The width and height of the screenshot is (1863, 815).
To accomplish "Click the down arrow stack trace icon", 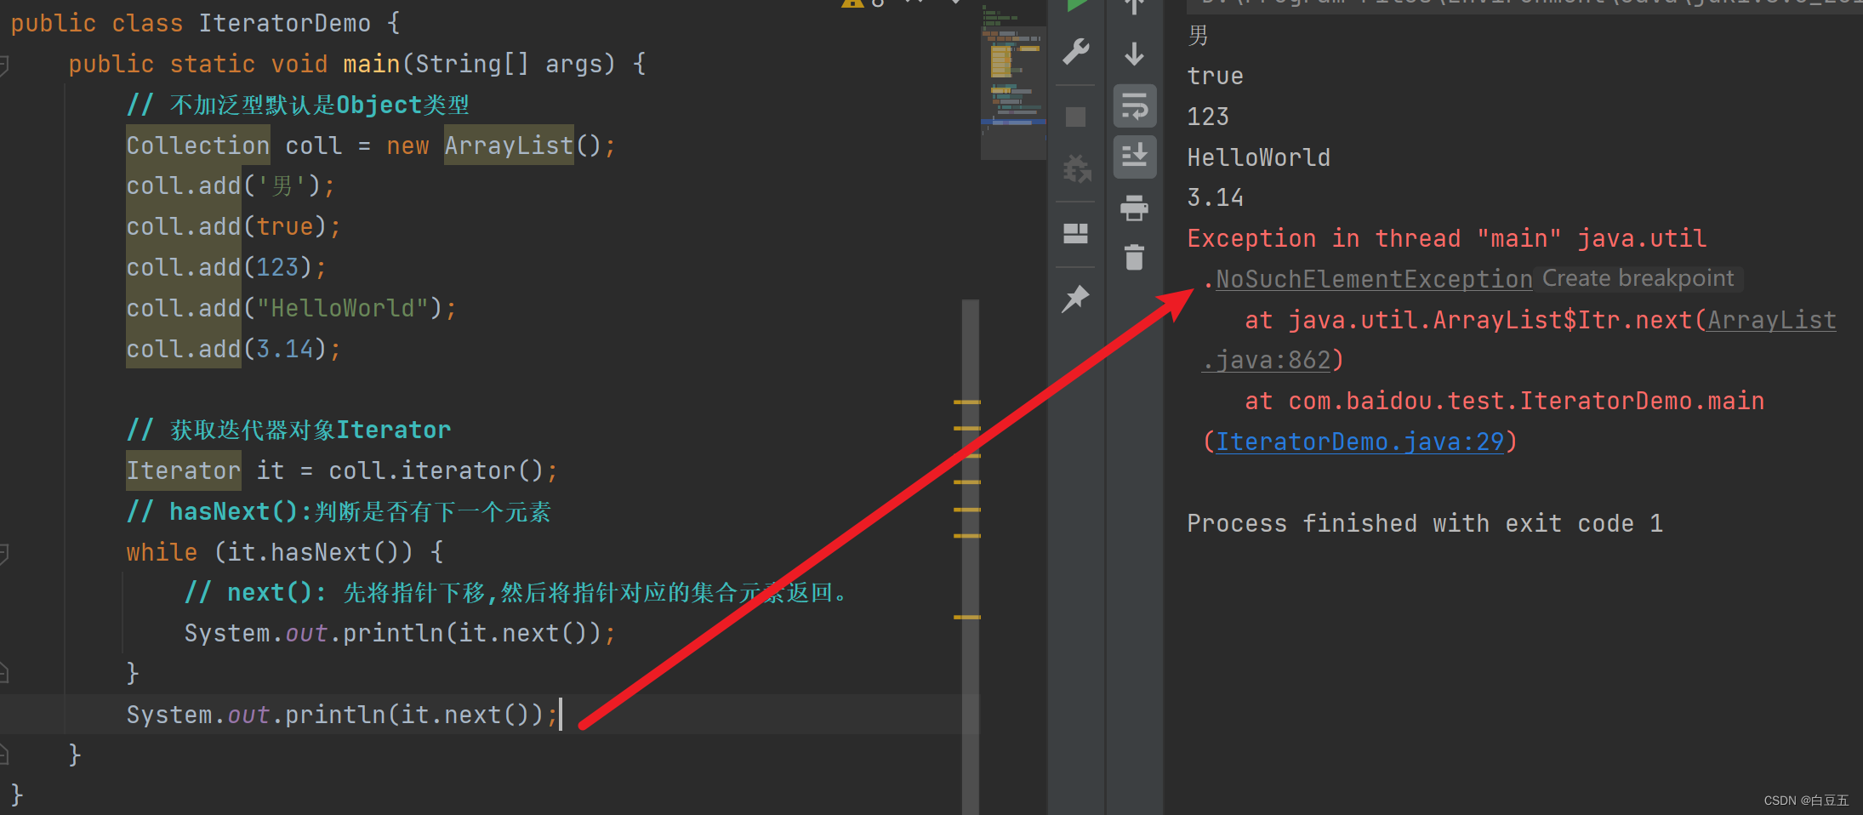I will tap(1135, 54).
